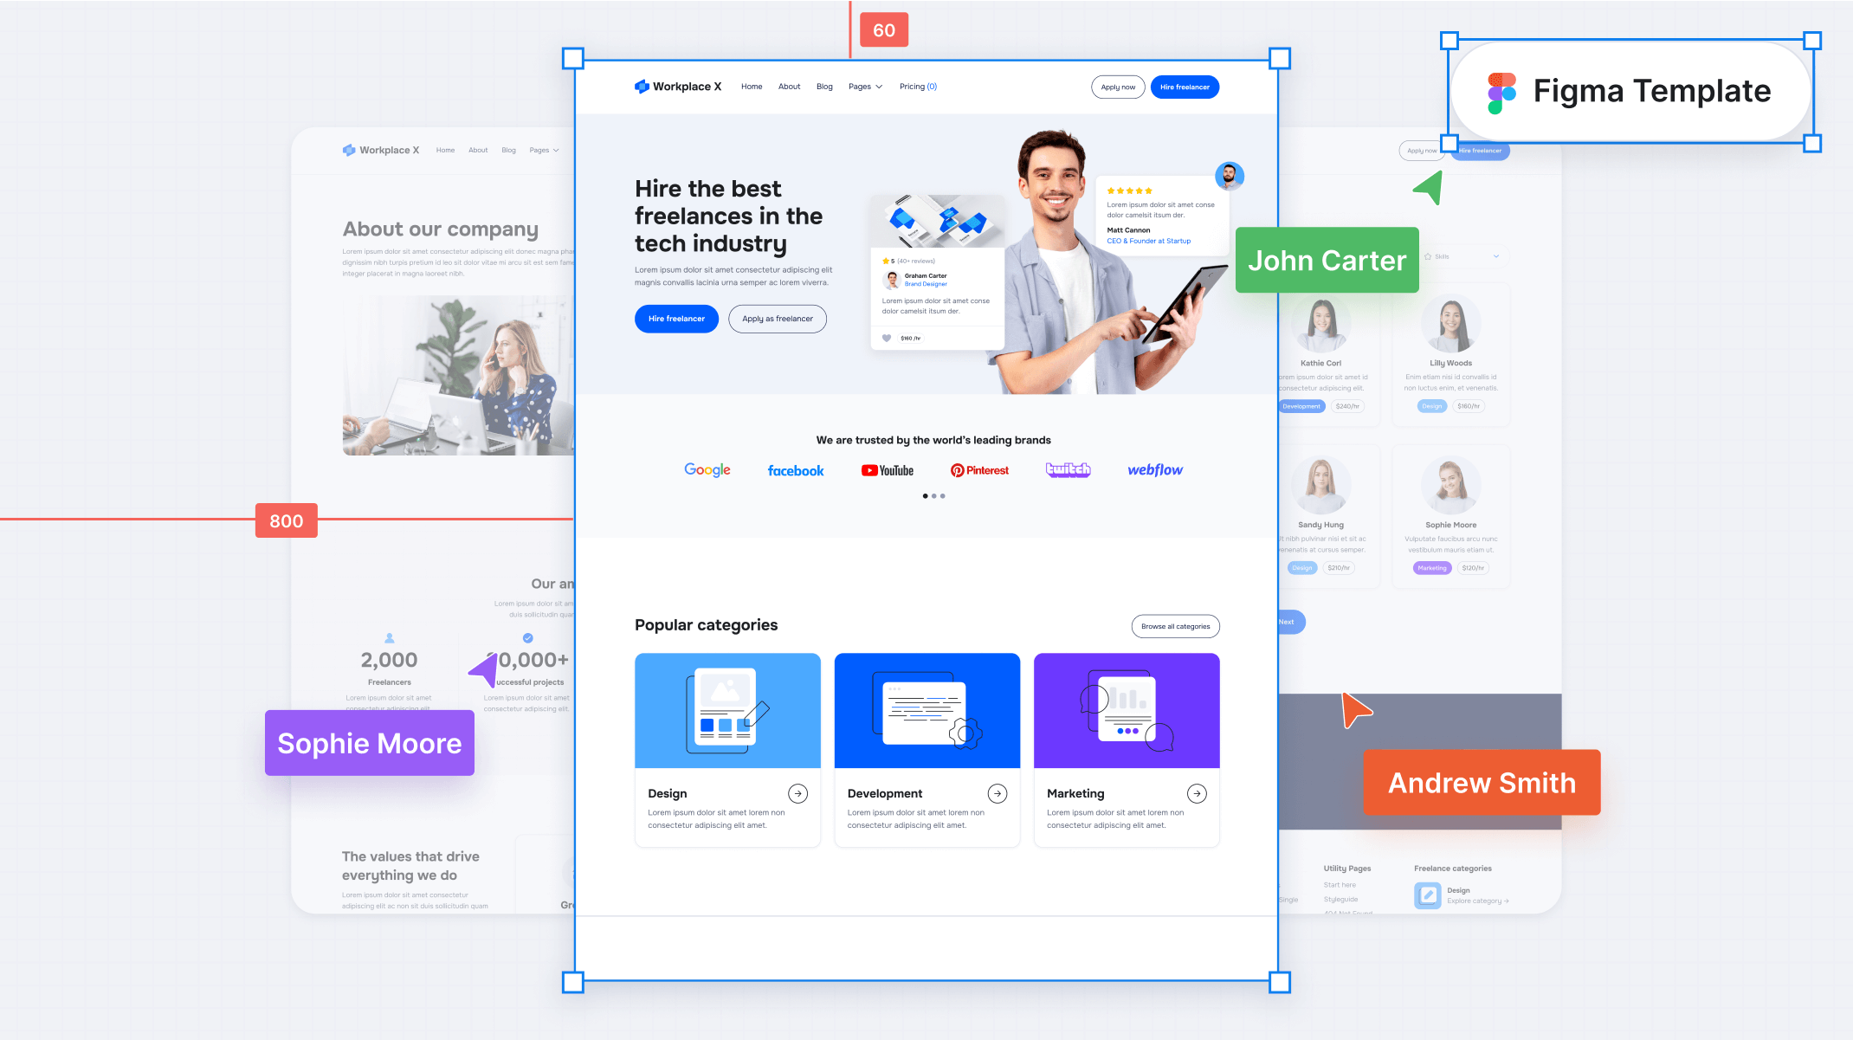Click the Development category icon
This screenshot has height=1040, width=1853.
point(926,710)
